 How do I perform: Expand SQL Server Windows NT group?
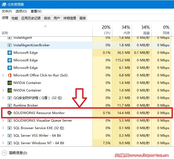[3, 143]
